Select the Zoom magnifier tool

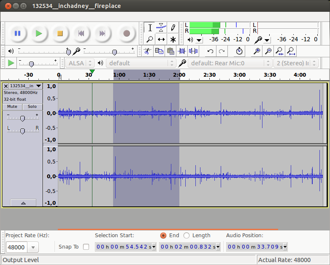tap(150, 39)
